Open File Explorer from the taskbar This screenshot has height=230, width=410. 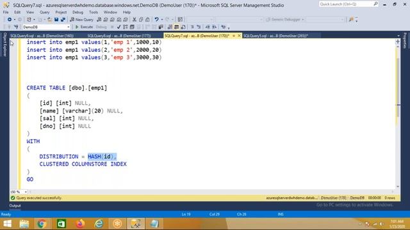coord(24,224)
